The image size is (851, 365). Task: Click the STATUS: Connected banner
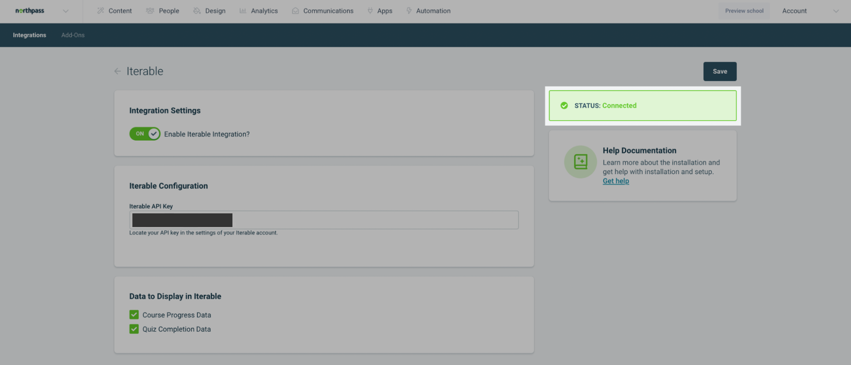click(x=643, y=106)
